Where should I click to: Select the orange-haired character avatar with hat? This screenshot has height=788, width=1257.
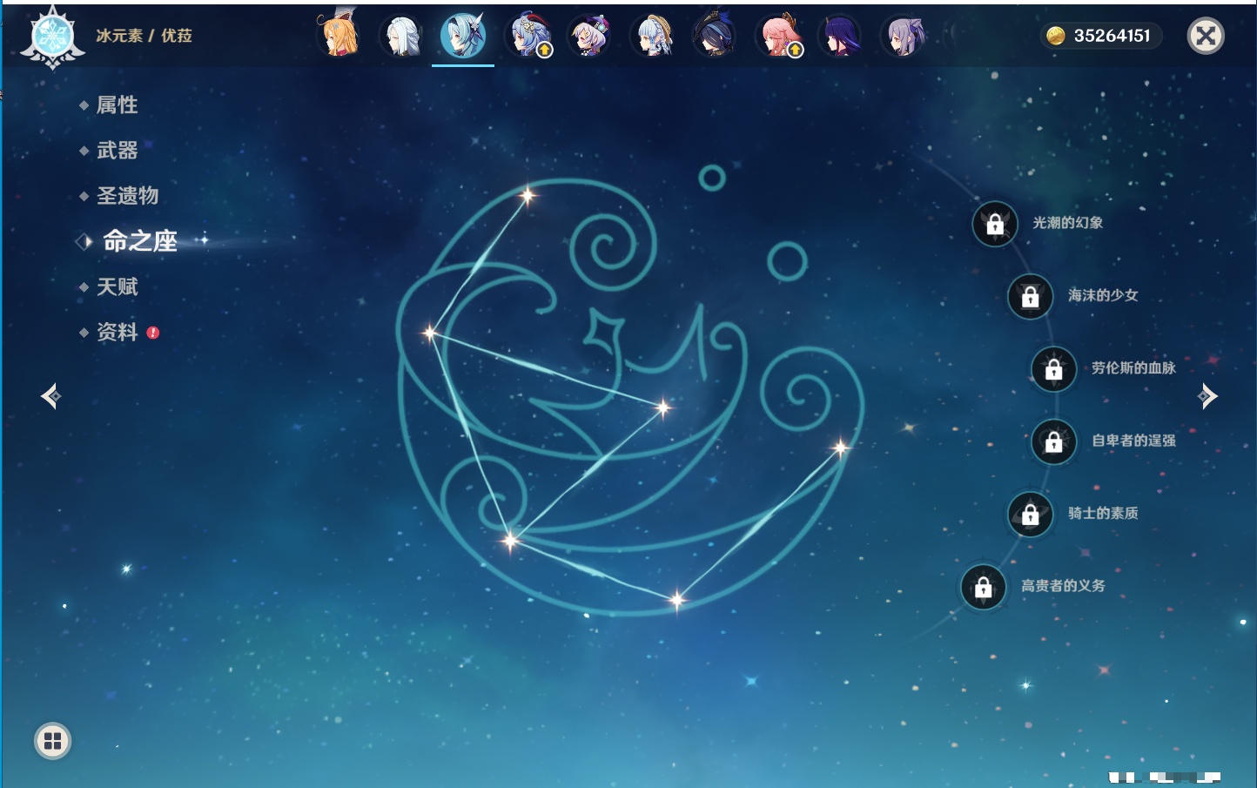coord(339,36)
